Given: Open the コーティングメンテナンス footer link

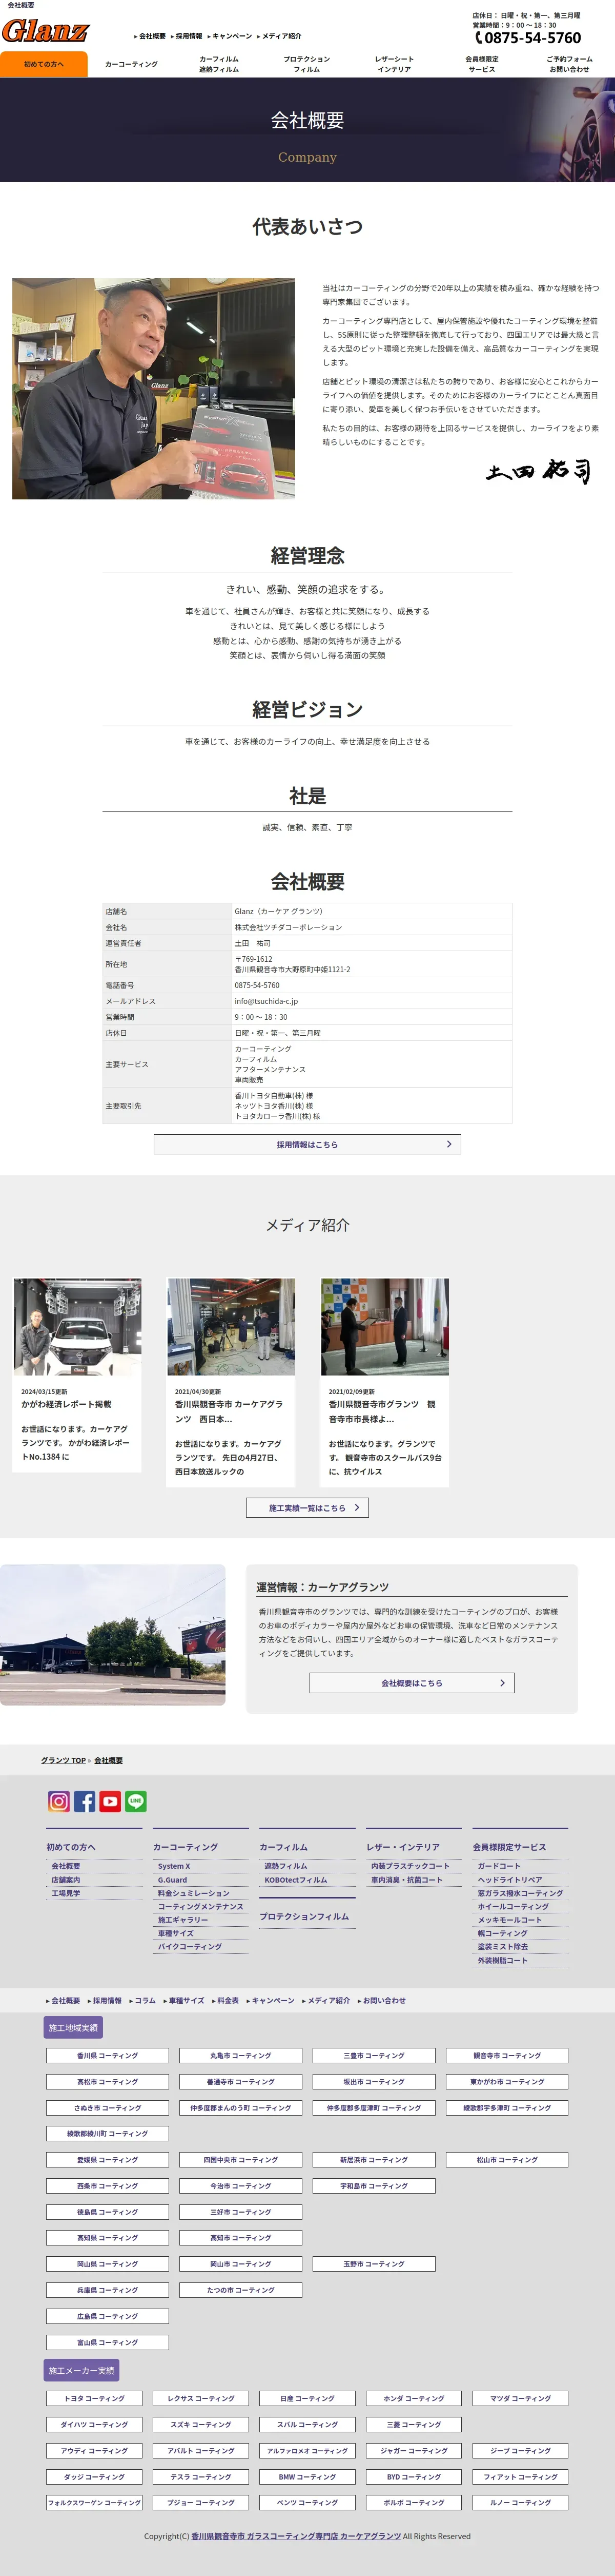Looking at the screenshot, I should pos(201,1907).
